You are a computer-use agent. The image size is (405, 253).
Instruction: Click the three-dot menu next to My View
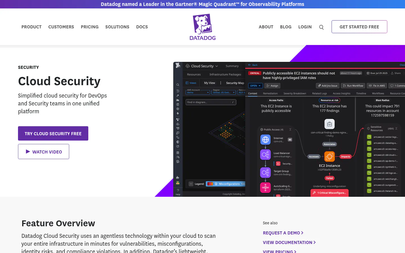pyautogui.click(x=220, y=83)
